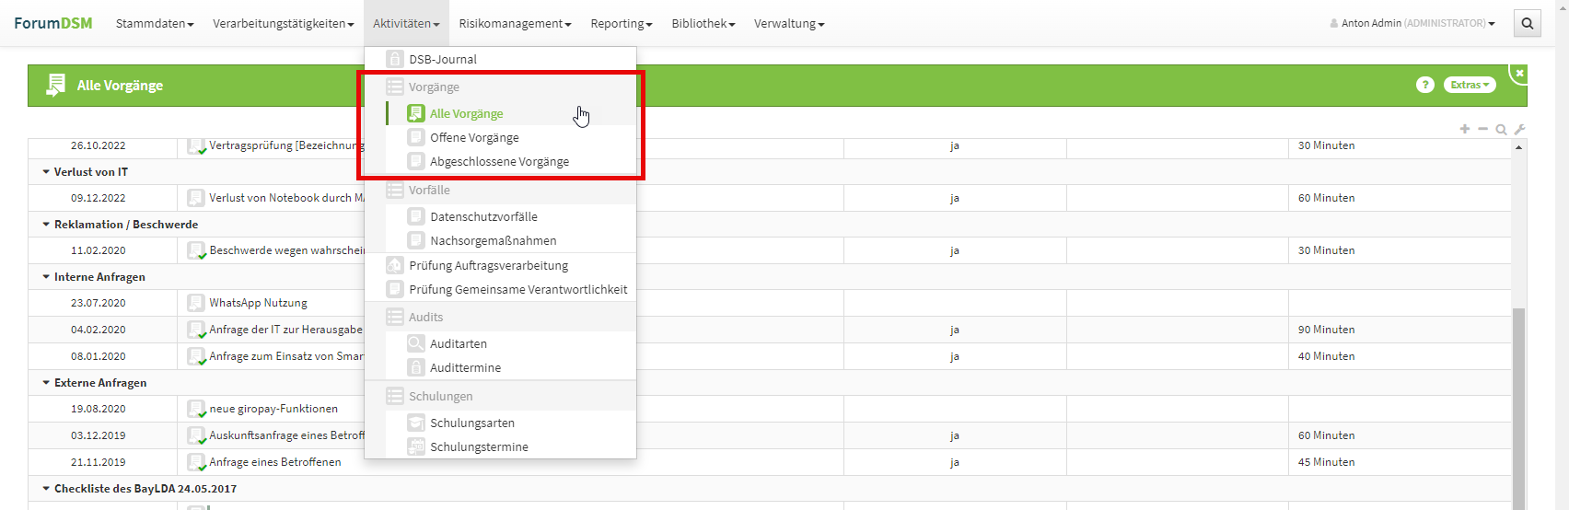
Task: Open the Anton Admin user menu
Action: pos(1412,24)
